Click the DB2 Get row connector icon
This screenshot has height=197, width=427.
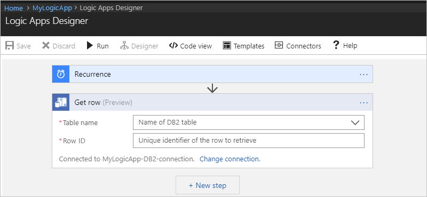coord(61,102)
